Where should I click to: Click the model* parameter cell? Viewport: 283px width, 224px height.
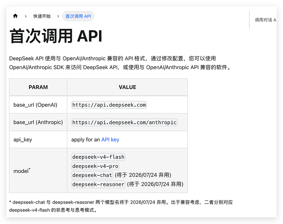38,171
